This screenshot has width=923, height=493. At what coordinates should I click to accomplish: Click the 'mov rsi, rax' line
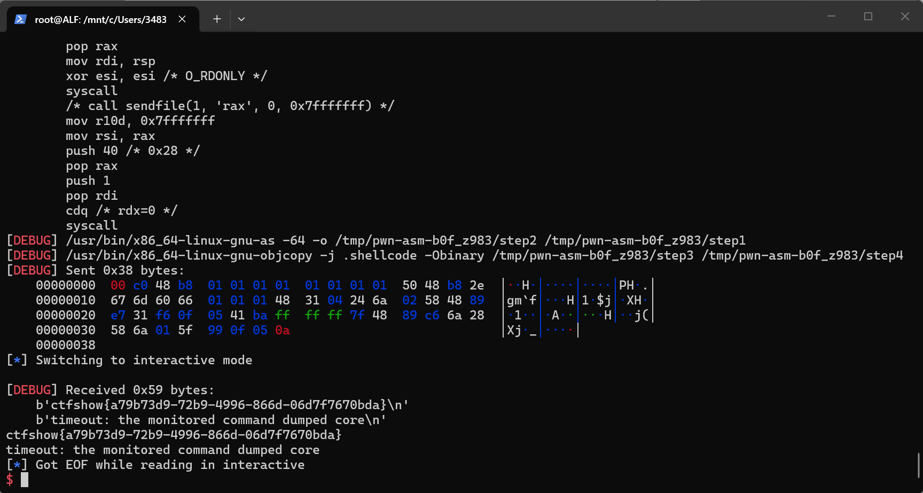pos(111,136)
